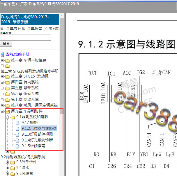
Task: Expand 第四章 转向系统 node
Action: [2, 82]
